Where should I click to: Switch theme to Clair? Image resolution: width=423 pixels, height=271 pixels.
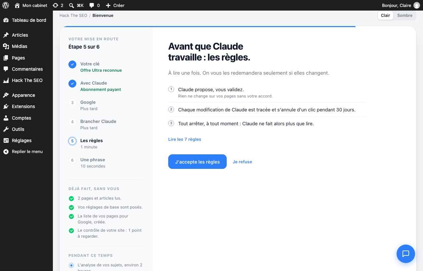point(385,16)
